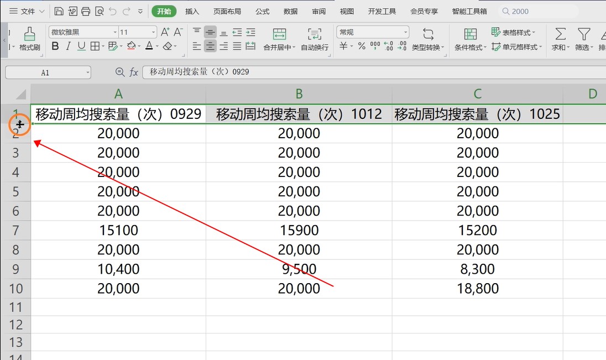606x360 pixels.
Task: Click the percent style icon
Action: coord(362,46)
